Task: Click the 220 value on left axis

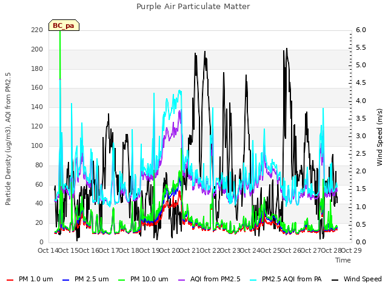Action: tap(37, 30)
